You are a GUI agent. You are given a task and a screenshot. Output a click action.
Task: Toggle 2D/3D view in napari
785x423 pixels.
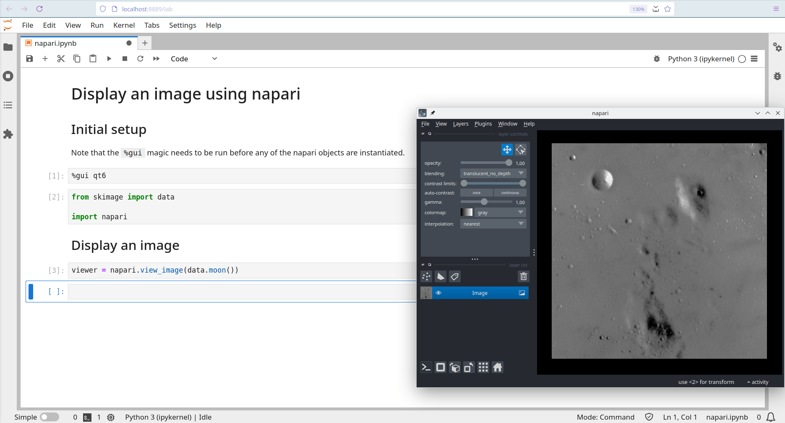click(441, 368)
